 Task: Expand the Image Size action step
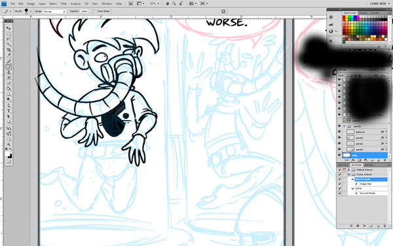pos(356,184)
